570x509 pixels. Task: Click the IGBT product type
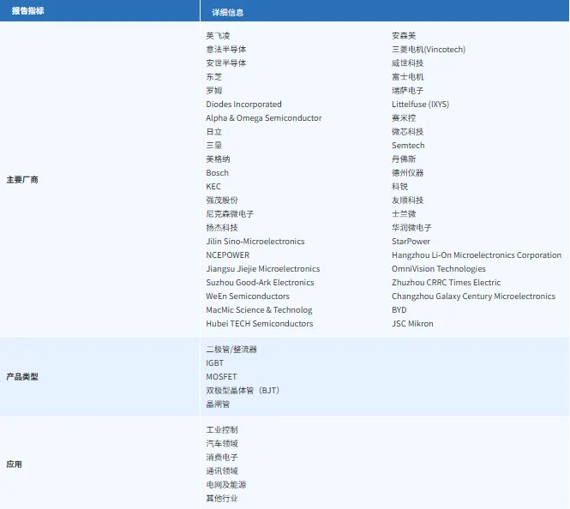click(215, 363)
